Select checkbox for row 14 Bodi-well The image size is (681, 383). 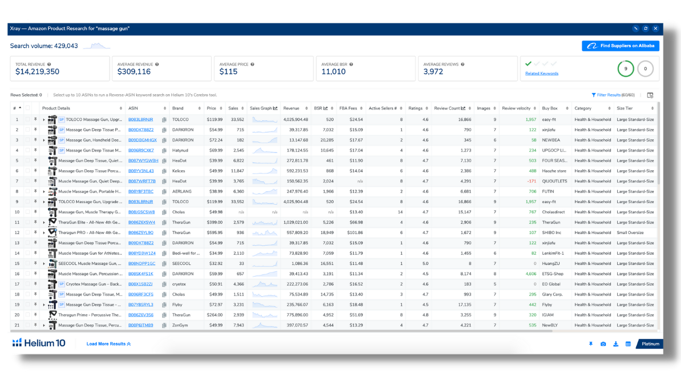[x=28, y=253]
